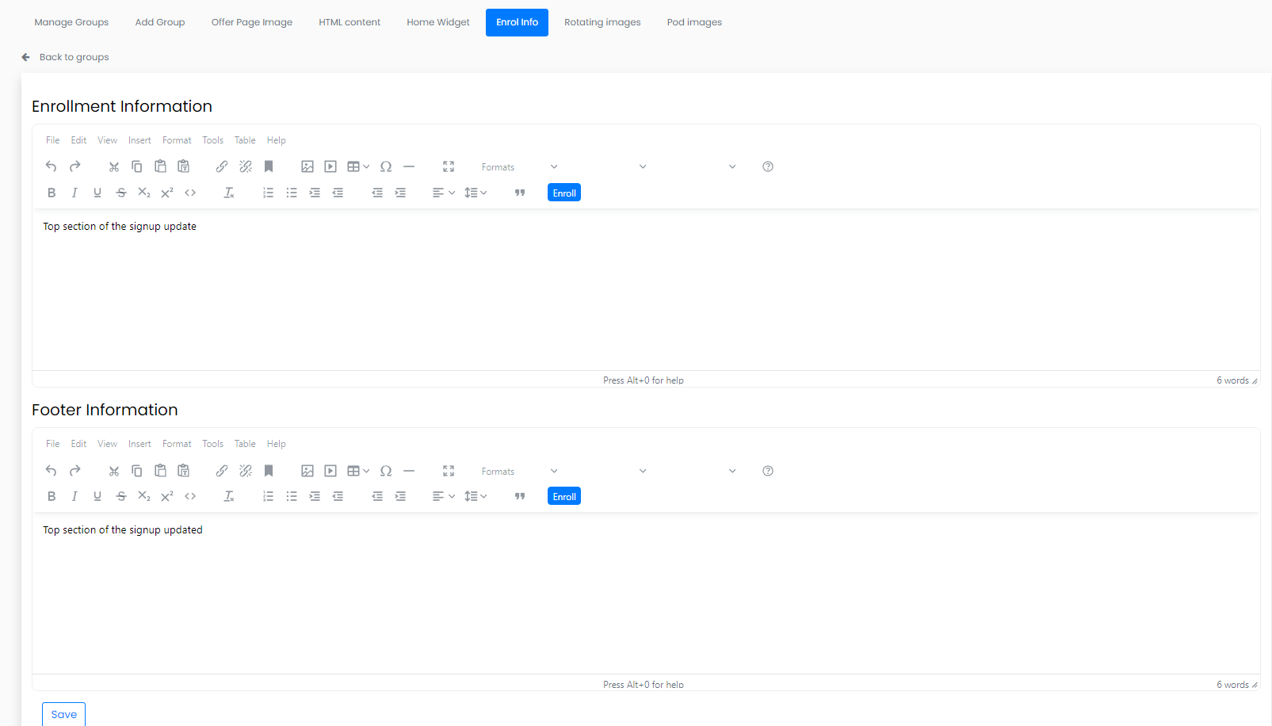This screenshot has height=726, width=1272.
Task: Switch to the Rotating images tab
Action: coord(602,21)
